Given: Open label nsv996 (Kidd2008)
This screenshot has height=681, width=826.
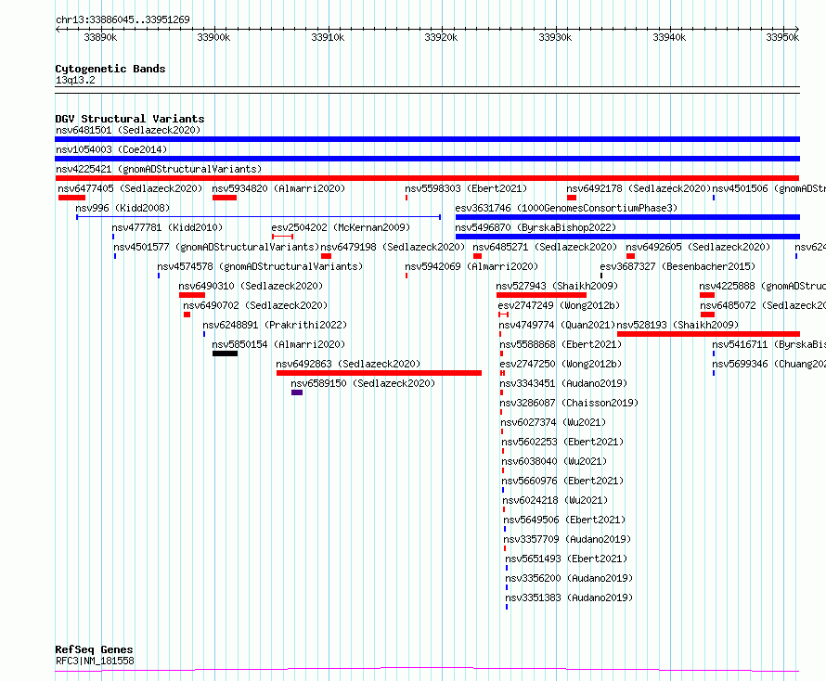Looking at the screenshot, I should pyautogui.click(x=123, y=208).
